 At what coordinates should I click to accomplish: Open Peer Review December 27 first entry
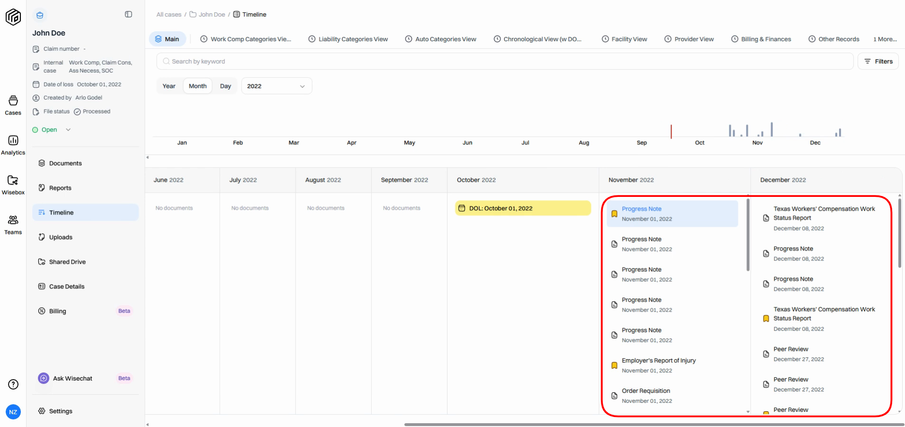(824, 354)
